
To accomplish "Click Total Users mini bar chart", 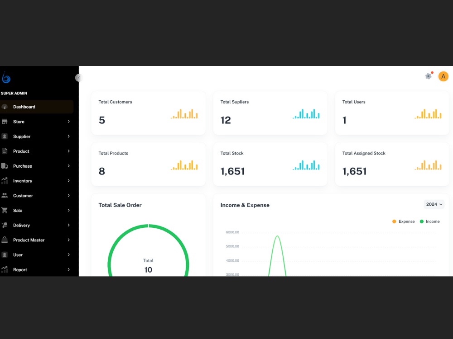I will point(428,114).
